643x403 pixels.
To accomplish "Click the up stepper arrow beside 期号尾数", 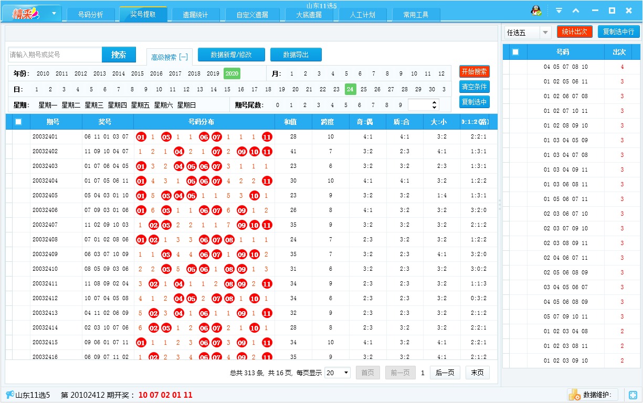I will pyautogui.click(x=433, y=103).
